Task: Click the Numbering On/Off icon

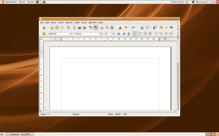Action: tap(156, 34)
